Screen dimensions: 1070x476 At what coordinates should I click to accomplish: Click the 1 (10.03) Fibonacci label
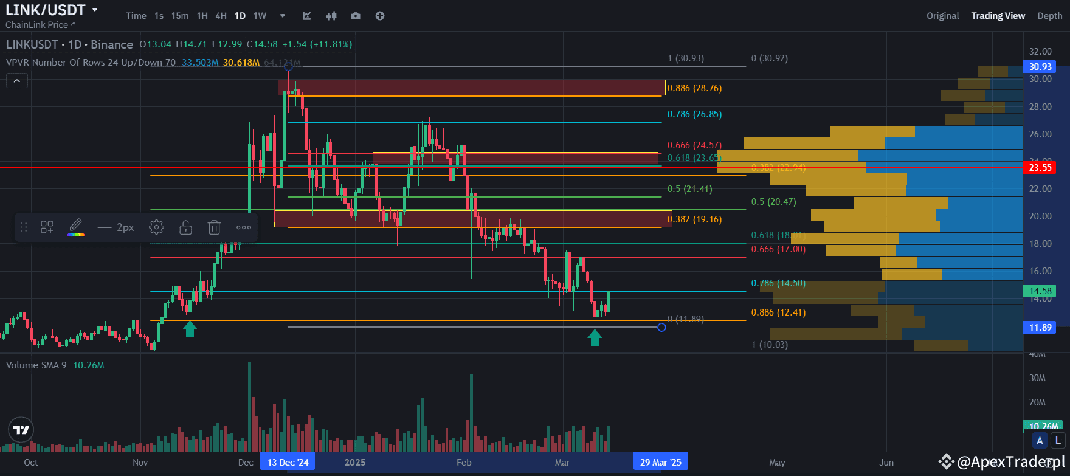(x=770, y=345)
